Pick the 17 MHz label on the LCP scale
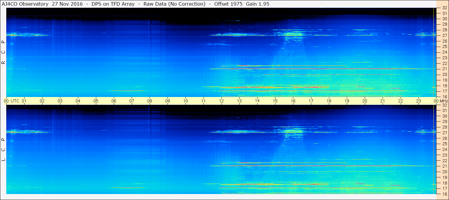449x200 pixels. [x=445, y=188]
